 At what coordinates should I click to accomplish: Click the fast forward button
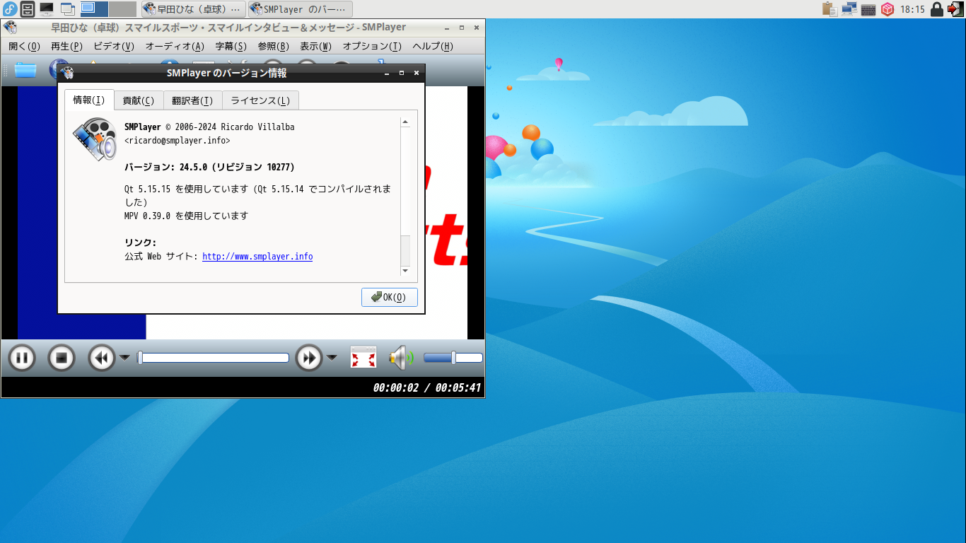(309, 358)
